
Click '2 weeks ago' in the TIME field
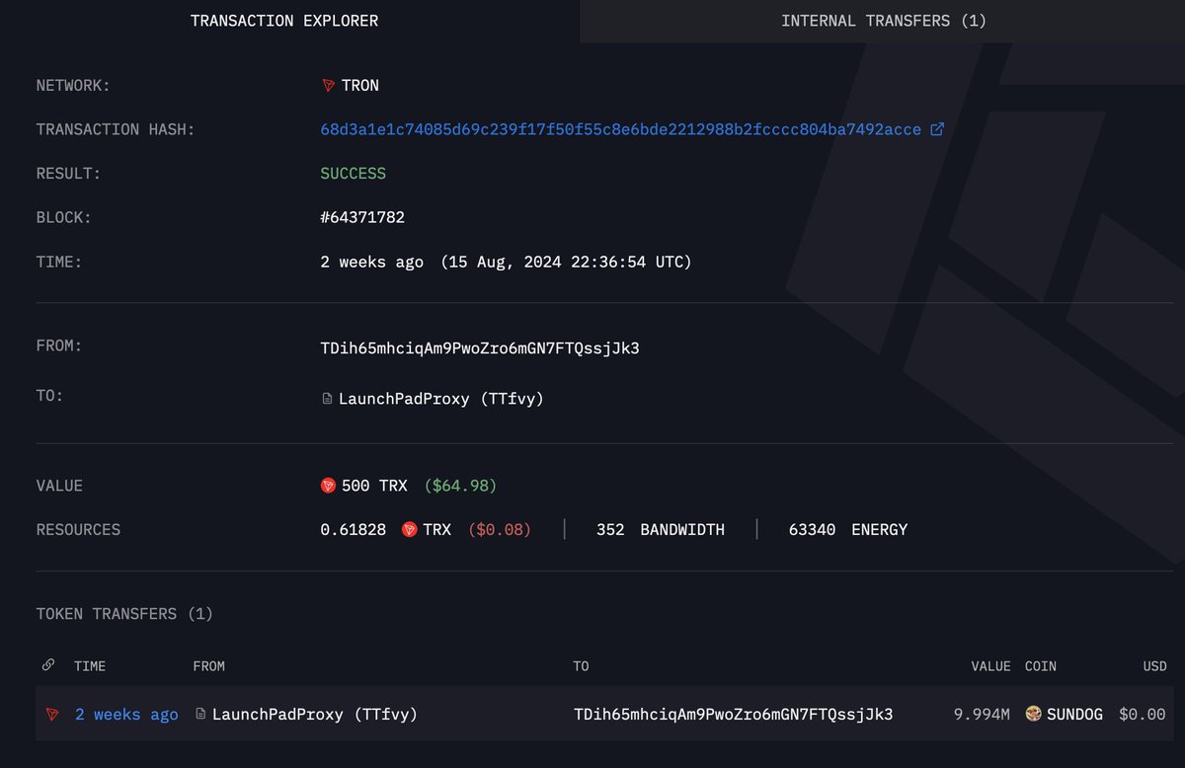(x=372, y=262)
